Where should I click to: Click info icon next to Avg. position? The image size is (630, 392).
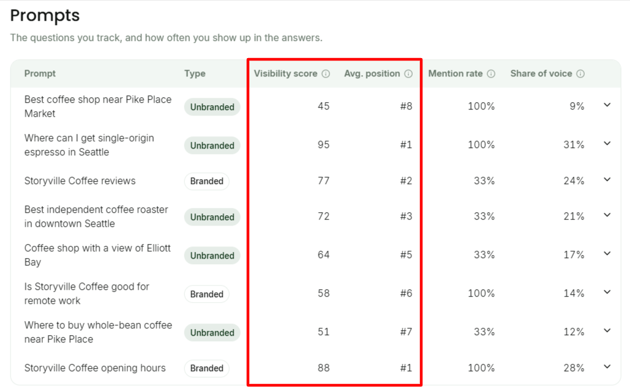408,74
